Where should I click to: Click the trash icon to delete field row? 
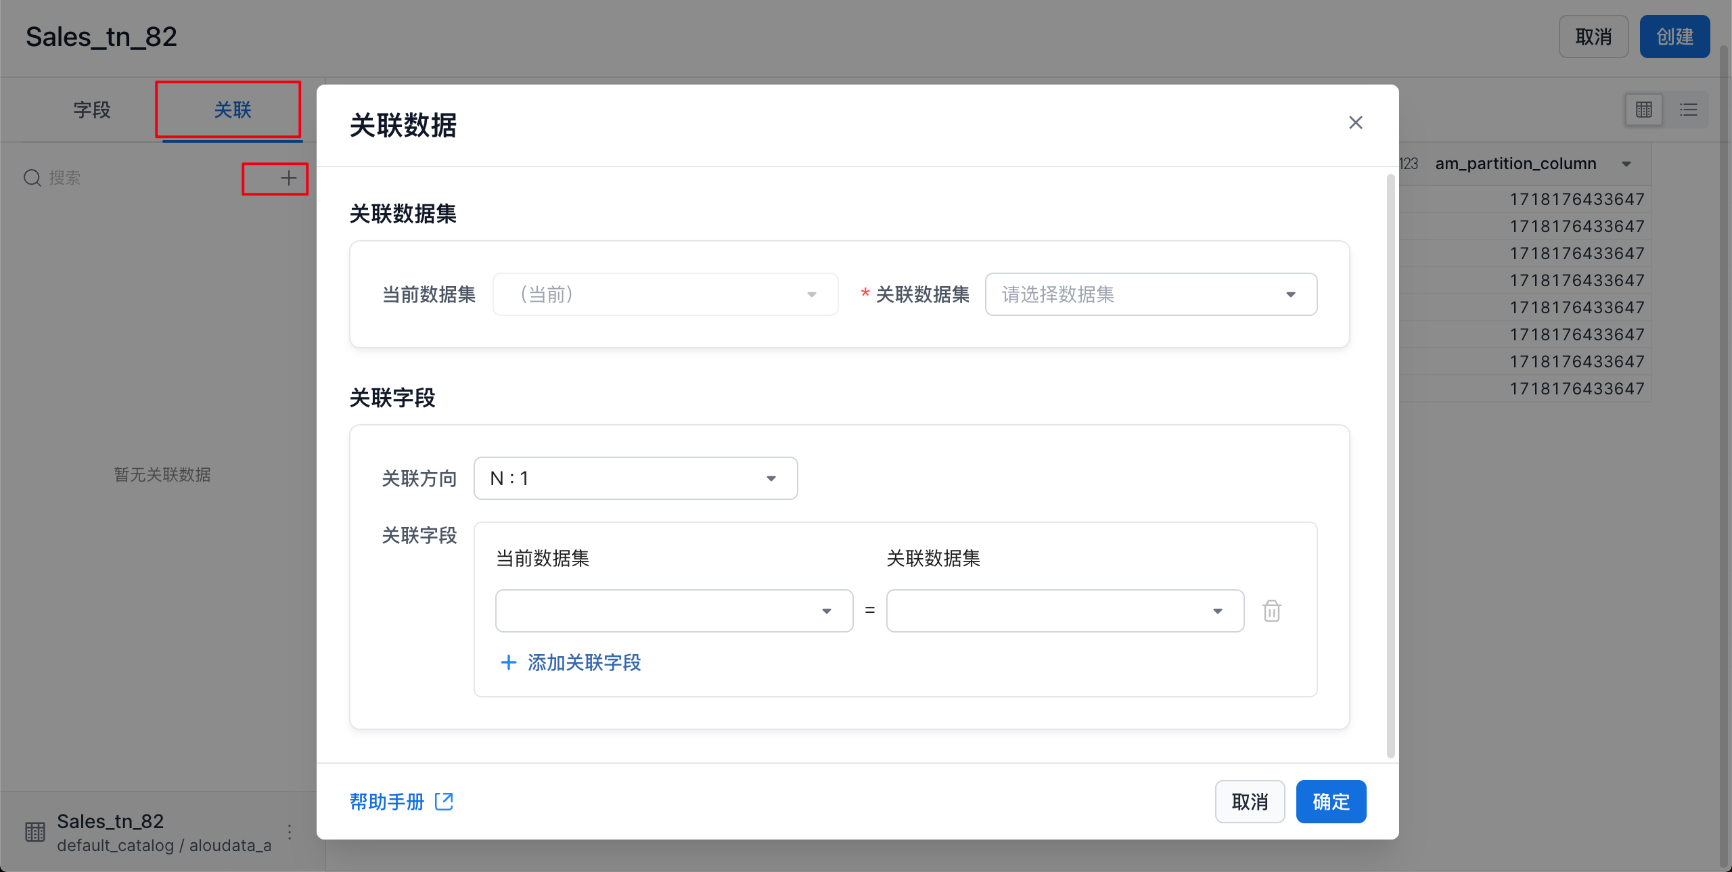click(x=1271, y=611)
